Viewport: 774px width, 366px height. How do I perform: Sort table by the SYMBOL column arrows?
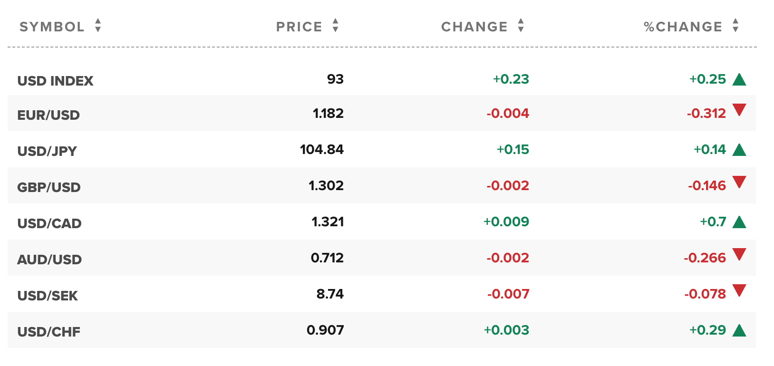tap(98, 25)
